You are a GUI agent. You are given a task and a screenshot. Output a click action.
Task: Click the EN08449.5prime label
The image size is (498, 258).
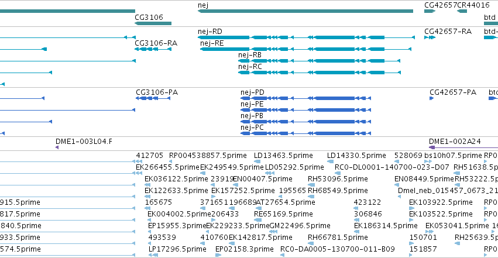click(x=424, y=179)
